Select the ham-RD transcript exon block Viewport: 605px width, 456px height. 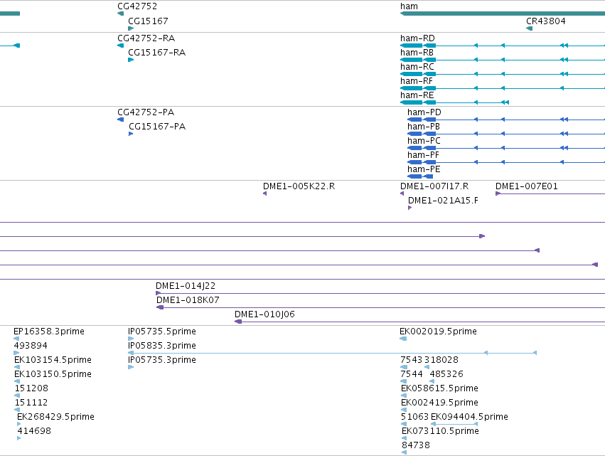click(418, 46)
